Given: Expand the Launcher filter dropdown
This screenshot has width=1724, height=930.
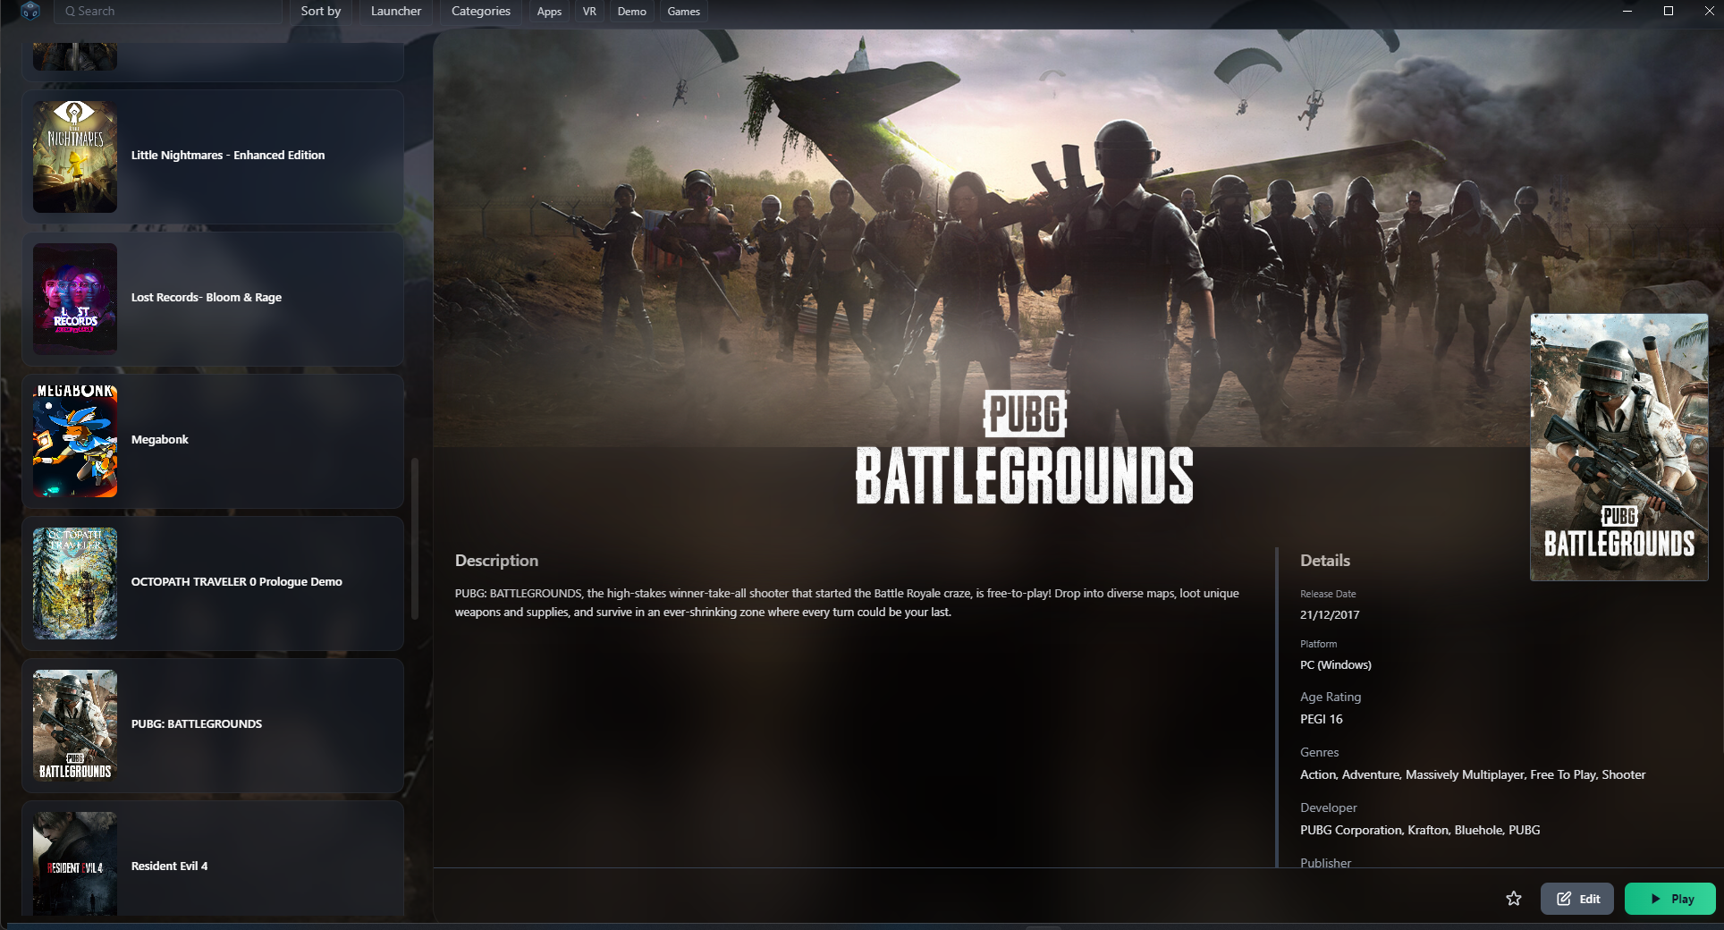Looking at the screenshot, I should click(395, 12).
